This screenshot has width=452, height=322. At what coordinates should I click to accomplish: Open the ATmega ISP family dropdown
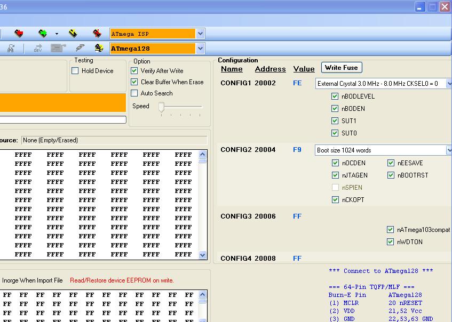(x=200, y=34)
